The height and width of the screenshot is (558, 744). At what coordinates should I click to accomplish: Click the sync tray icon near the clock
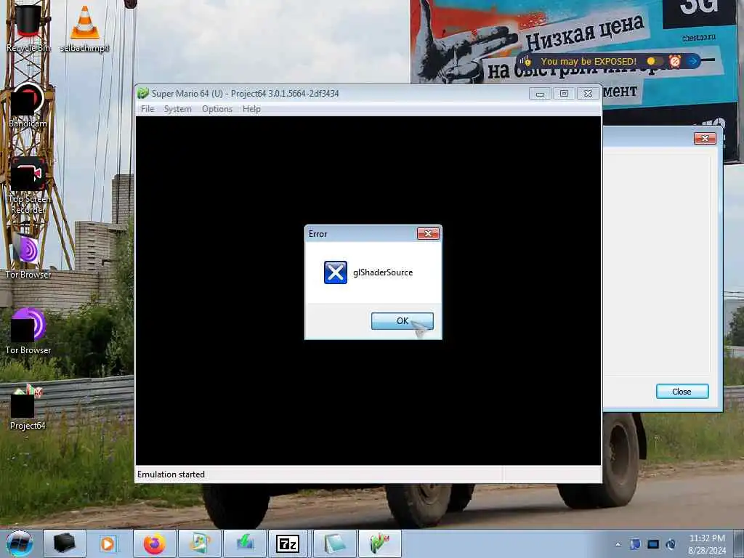pos(671,544)
